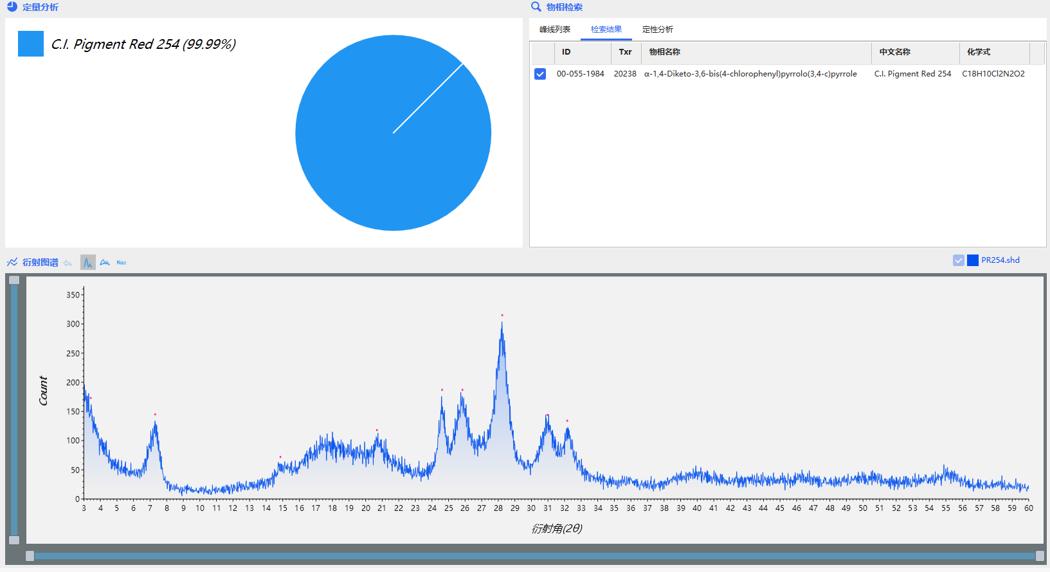Viewport: 1050px width, 572px height.
Task: Select the double-hump curve tool icon
Action: click(x=105, y=262)
